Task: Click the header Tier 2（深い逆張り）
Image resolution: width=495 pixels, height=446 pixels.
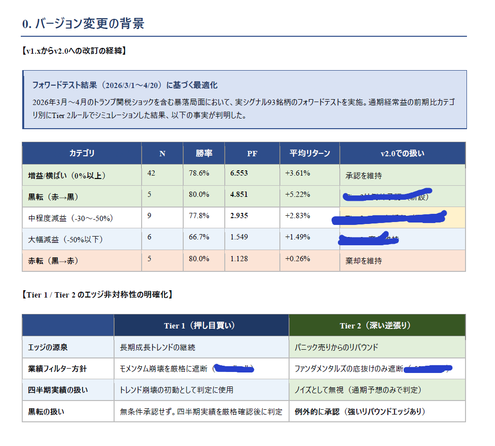Action: click(375, 326)
